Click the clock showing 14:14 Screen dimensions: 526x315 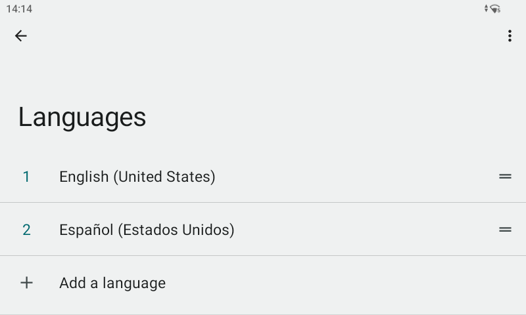19,9
